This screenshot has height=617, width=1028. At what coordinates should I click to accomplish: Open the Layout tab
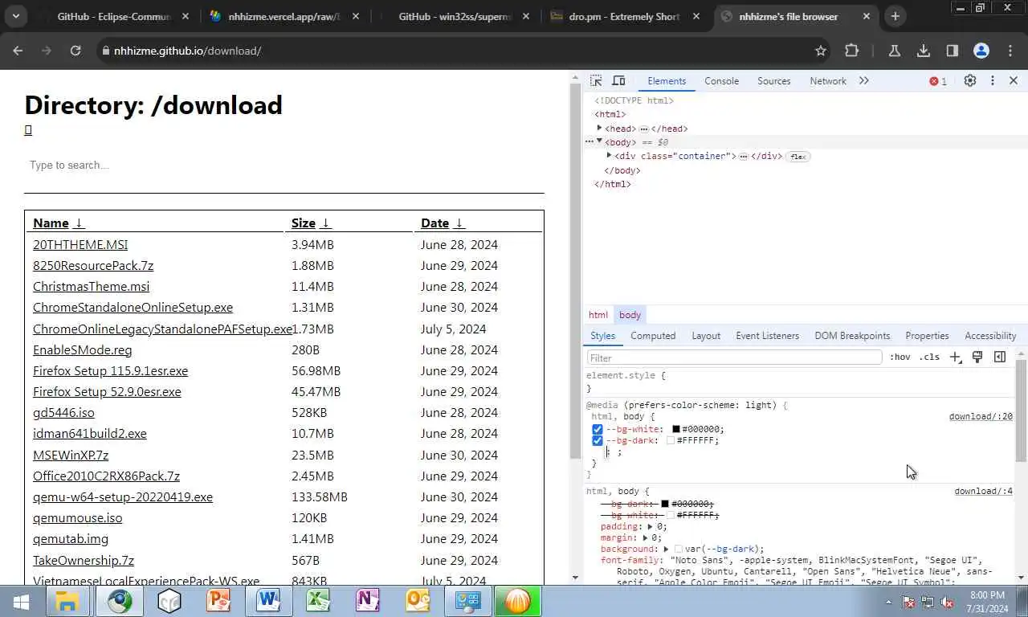point(706,336)
